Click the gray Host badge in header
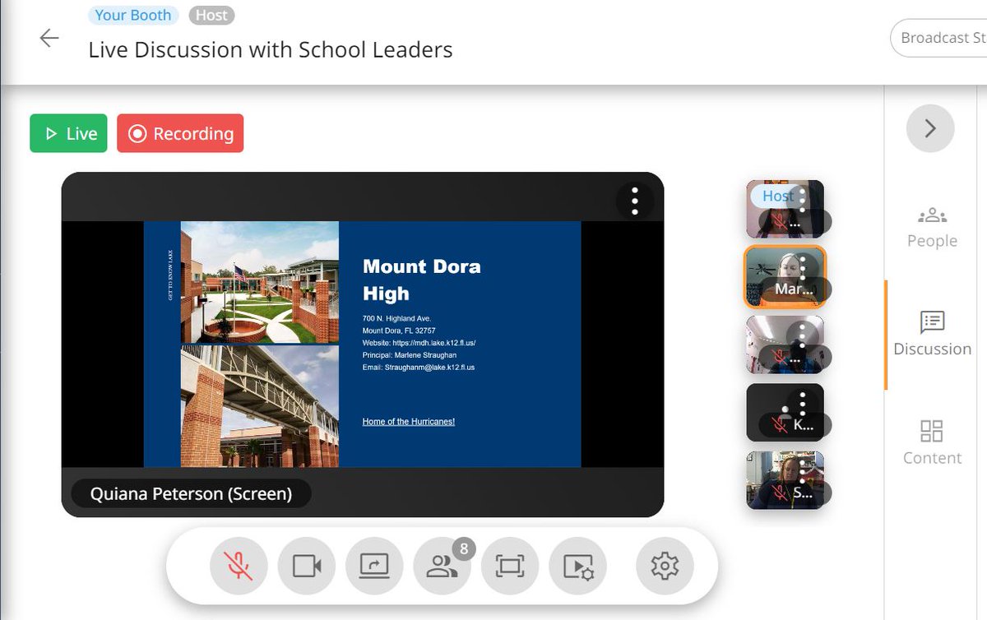Image resolution: width=987 pixels, height=620 pixels. point(211,15)
